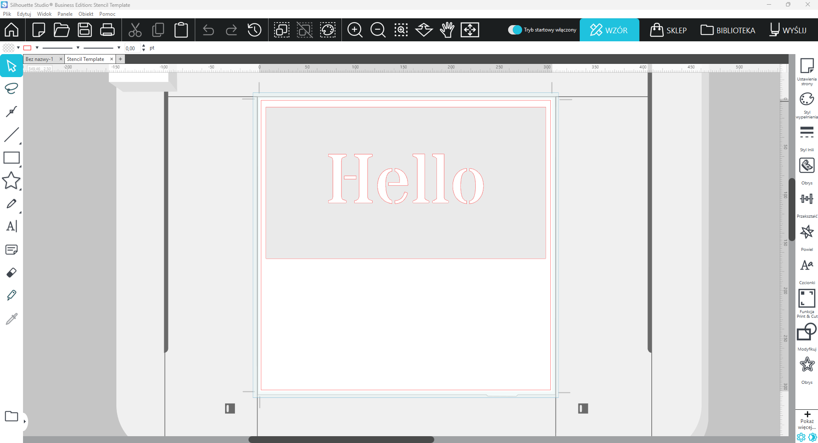Open the Edytuj menu
The height and width of the screenshot is (443, 818).
coord(24,14)
